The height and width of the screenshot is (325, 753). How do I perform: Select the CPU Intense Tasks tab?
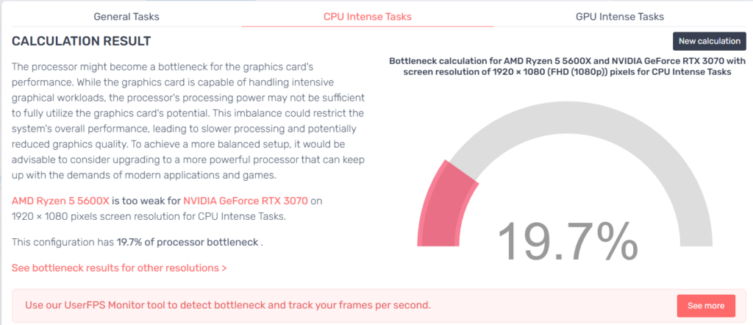tap(368, 16)
